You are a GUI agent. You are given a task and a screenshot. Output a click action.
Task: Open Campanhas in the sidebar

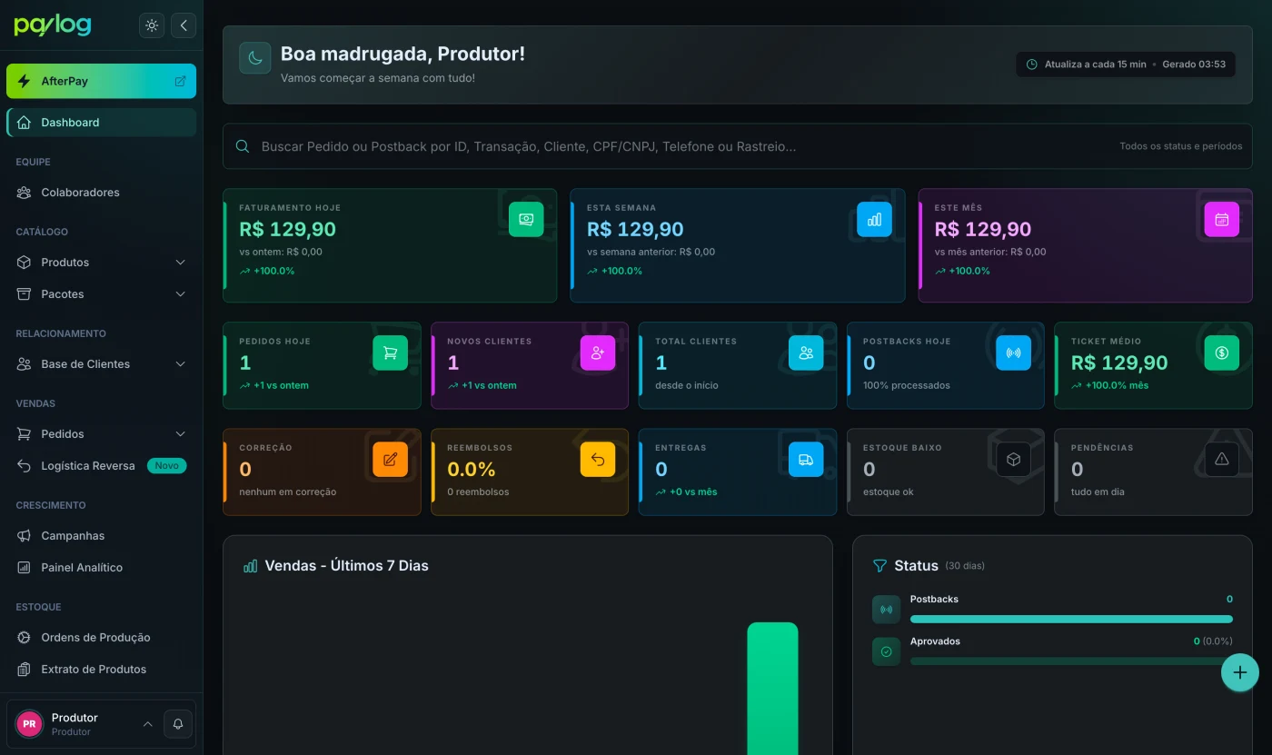pos(101,536)
